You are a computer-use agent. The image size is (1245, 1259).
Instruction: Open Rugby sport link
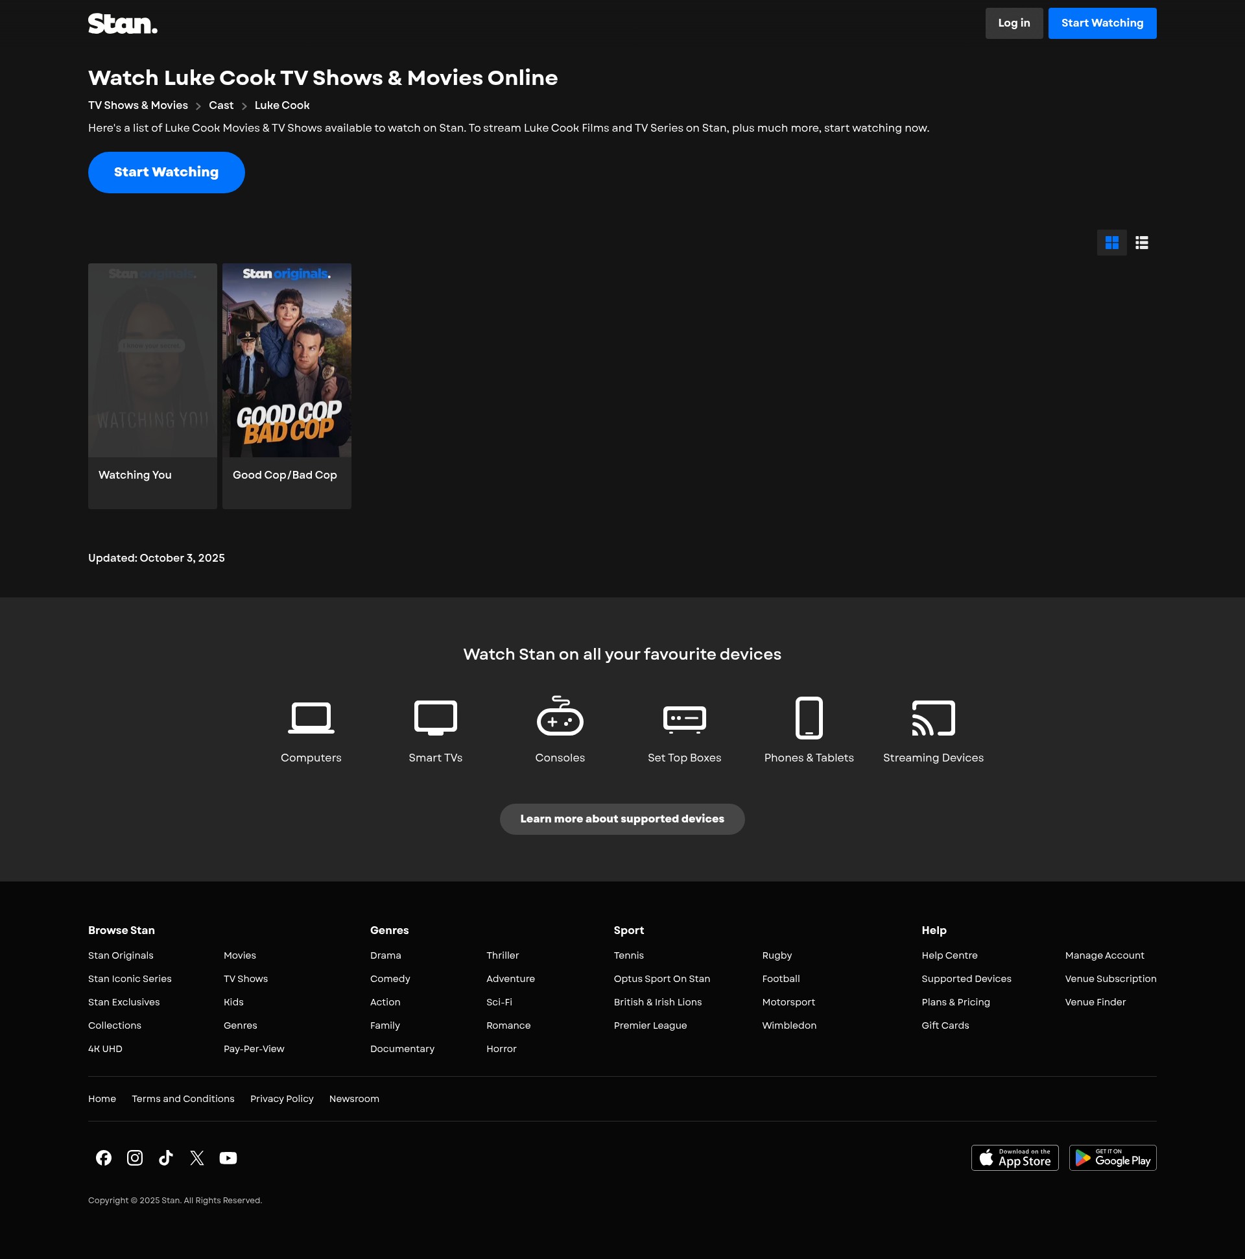click(777, 955)
